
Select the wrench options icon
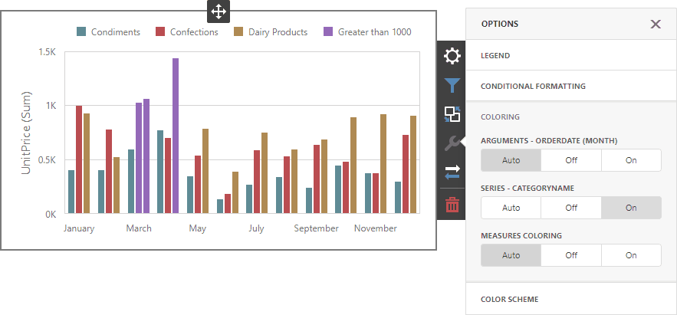pyautogui.click(x=452, y=144)
